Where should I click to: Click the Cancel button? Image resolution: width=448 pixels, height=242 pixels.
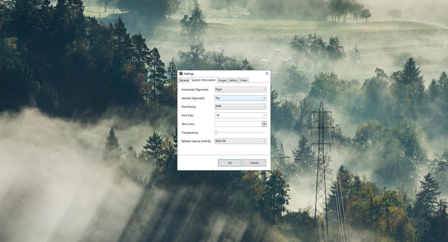pyautogui.click(x=254, y=163)
